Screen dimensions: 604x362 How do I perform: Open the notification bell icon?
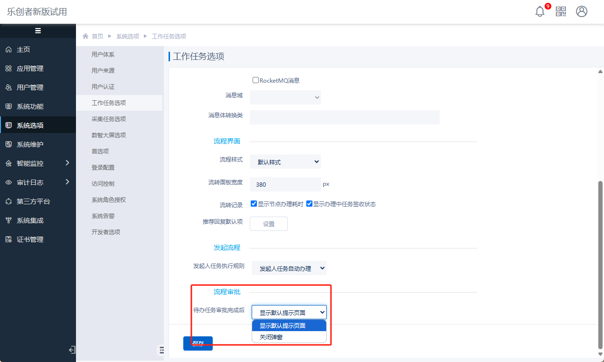[540, 12]
